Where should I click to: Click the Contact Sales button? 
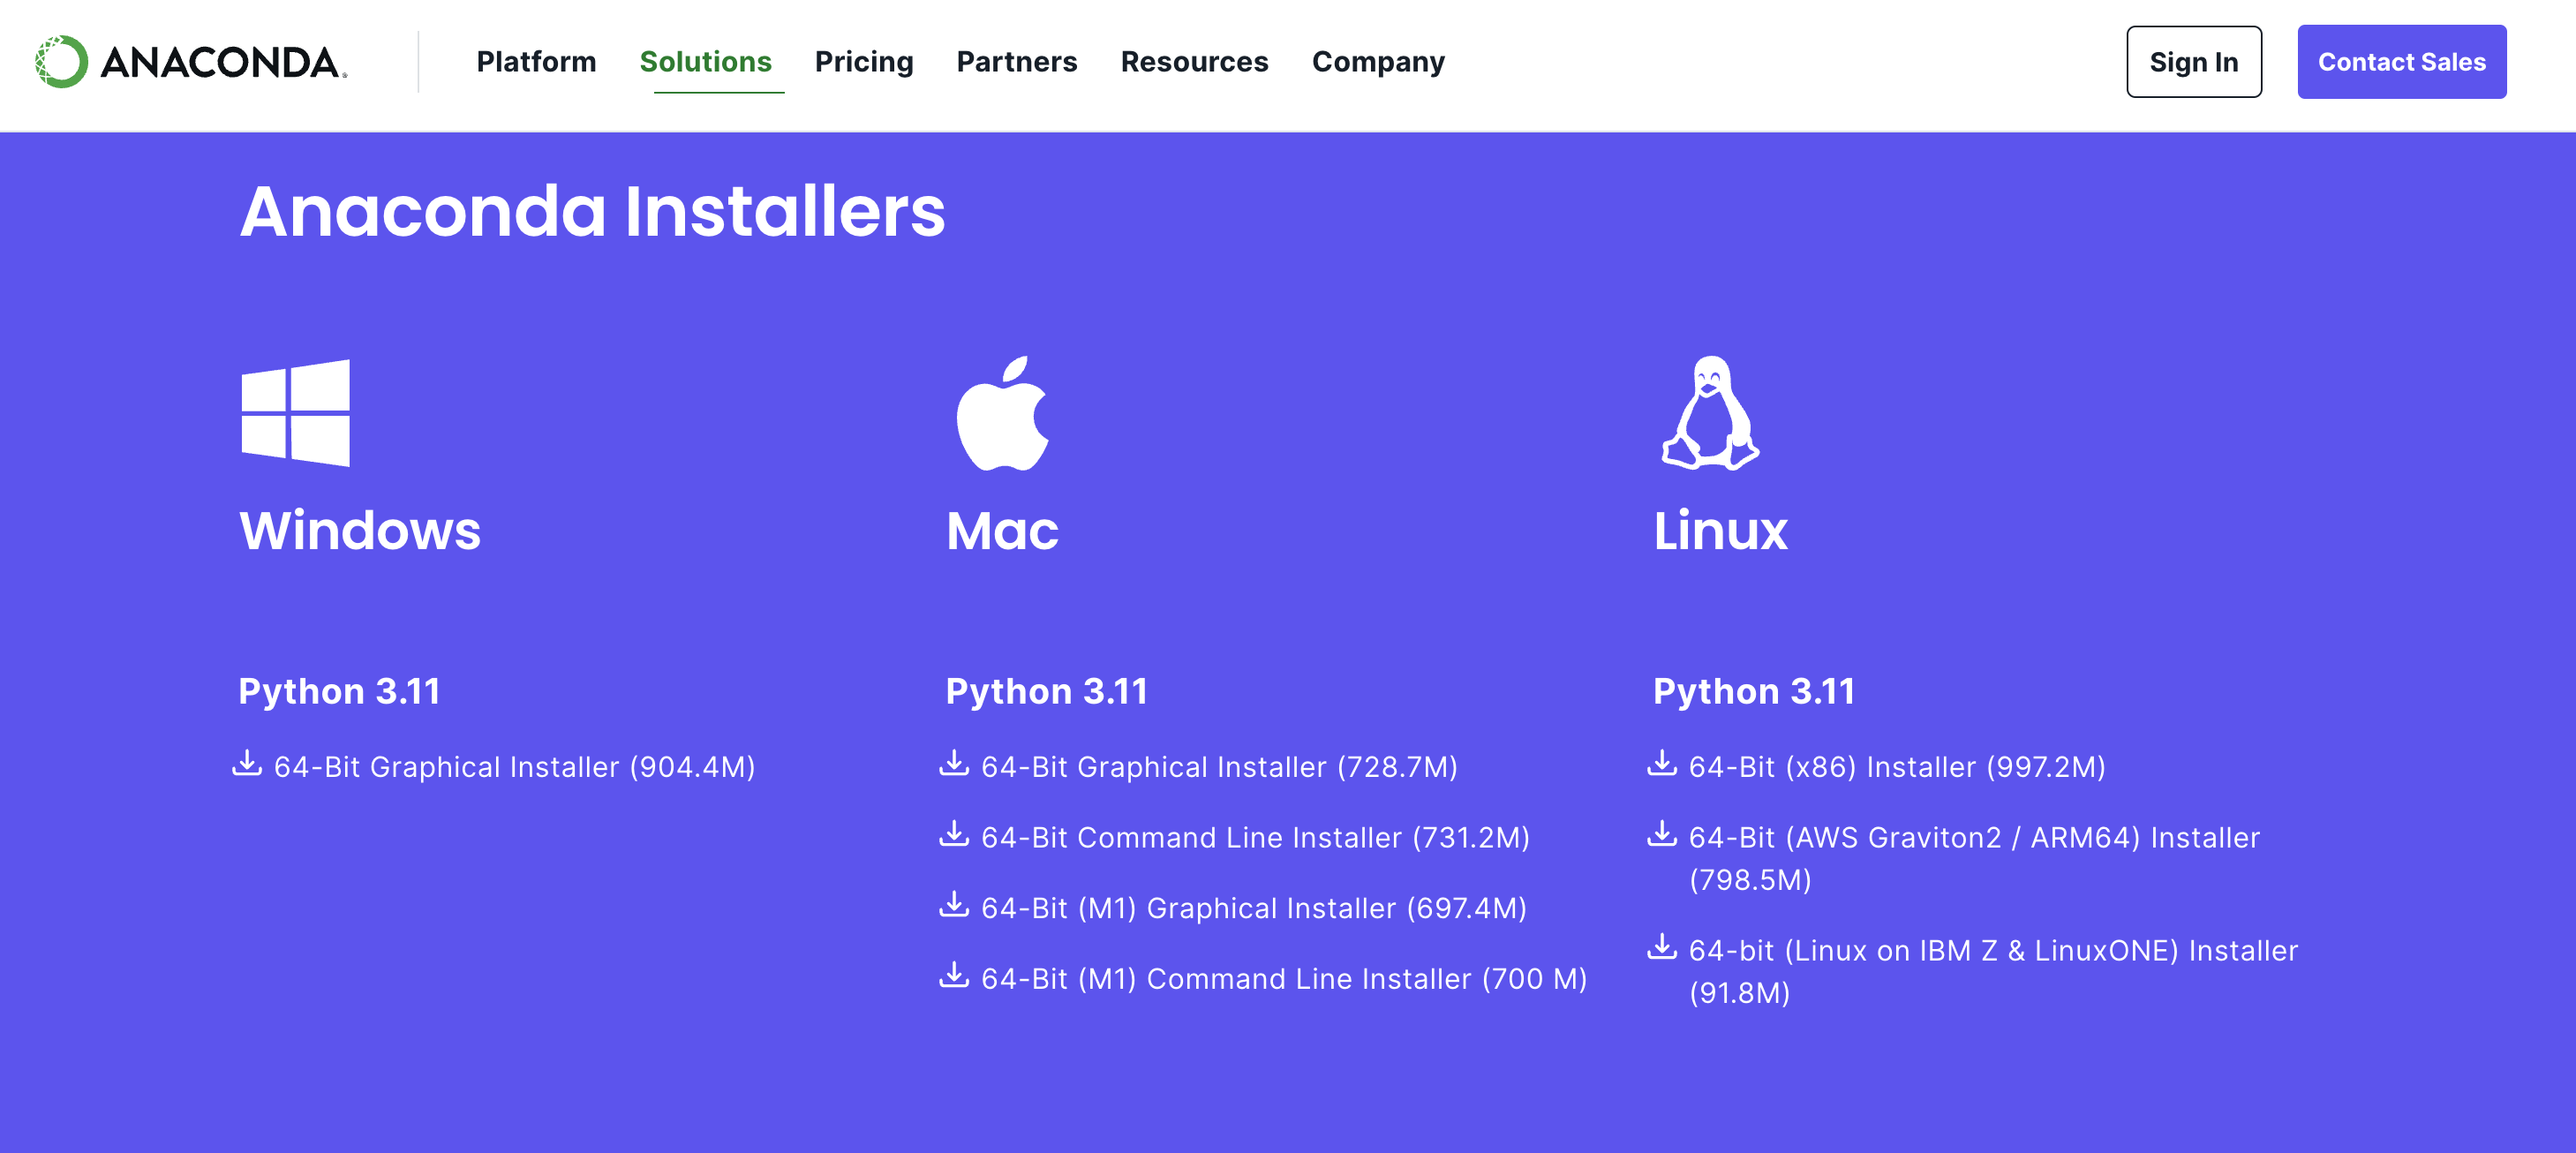click(2401, 62)
